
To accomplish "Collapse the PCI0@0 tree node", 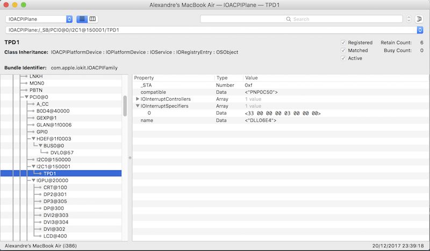I will 26,97.
